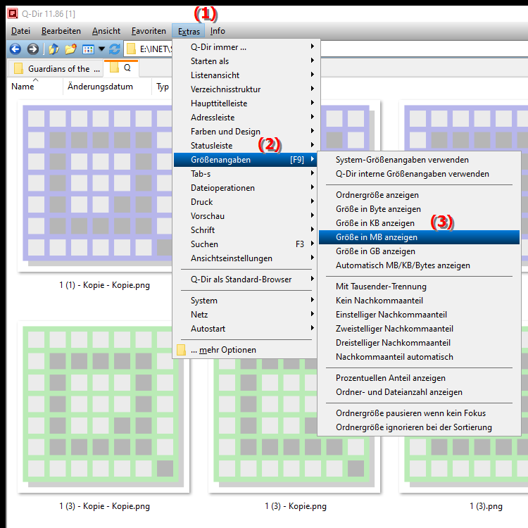Open the Vorschau submenu
Viewport: 528px width, 528px height.
coord(246,216)
